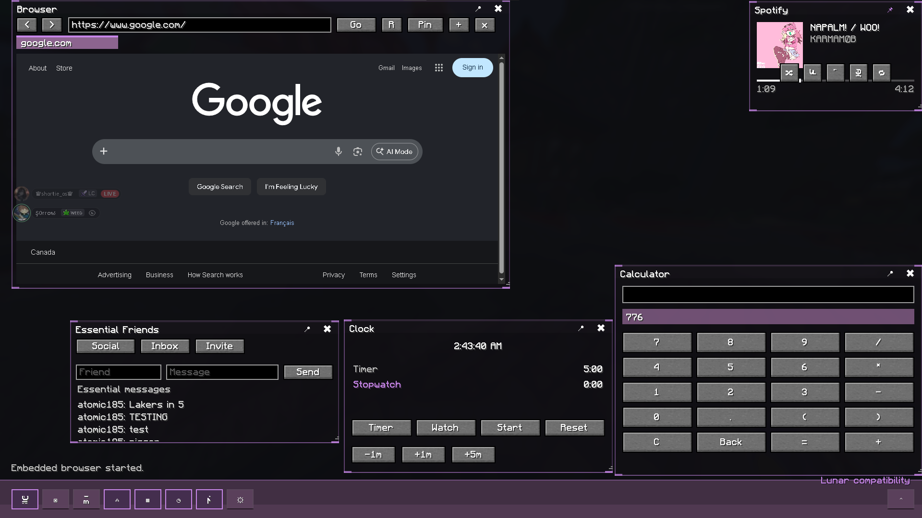Go forward in the Browser window
This screenshot has width=922, height=518.
(x=52, y=25)
